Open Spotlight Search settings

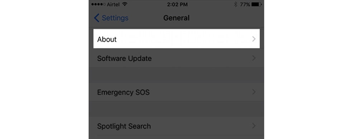point(176,126)
